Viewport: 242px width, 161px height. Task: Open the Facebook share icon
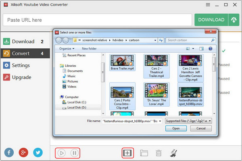(10, 152)
